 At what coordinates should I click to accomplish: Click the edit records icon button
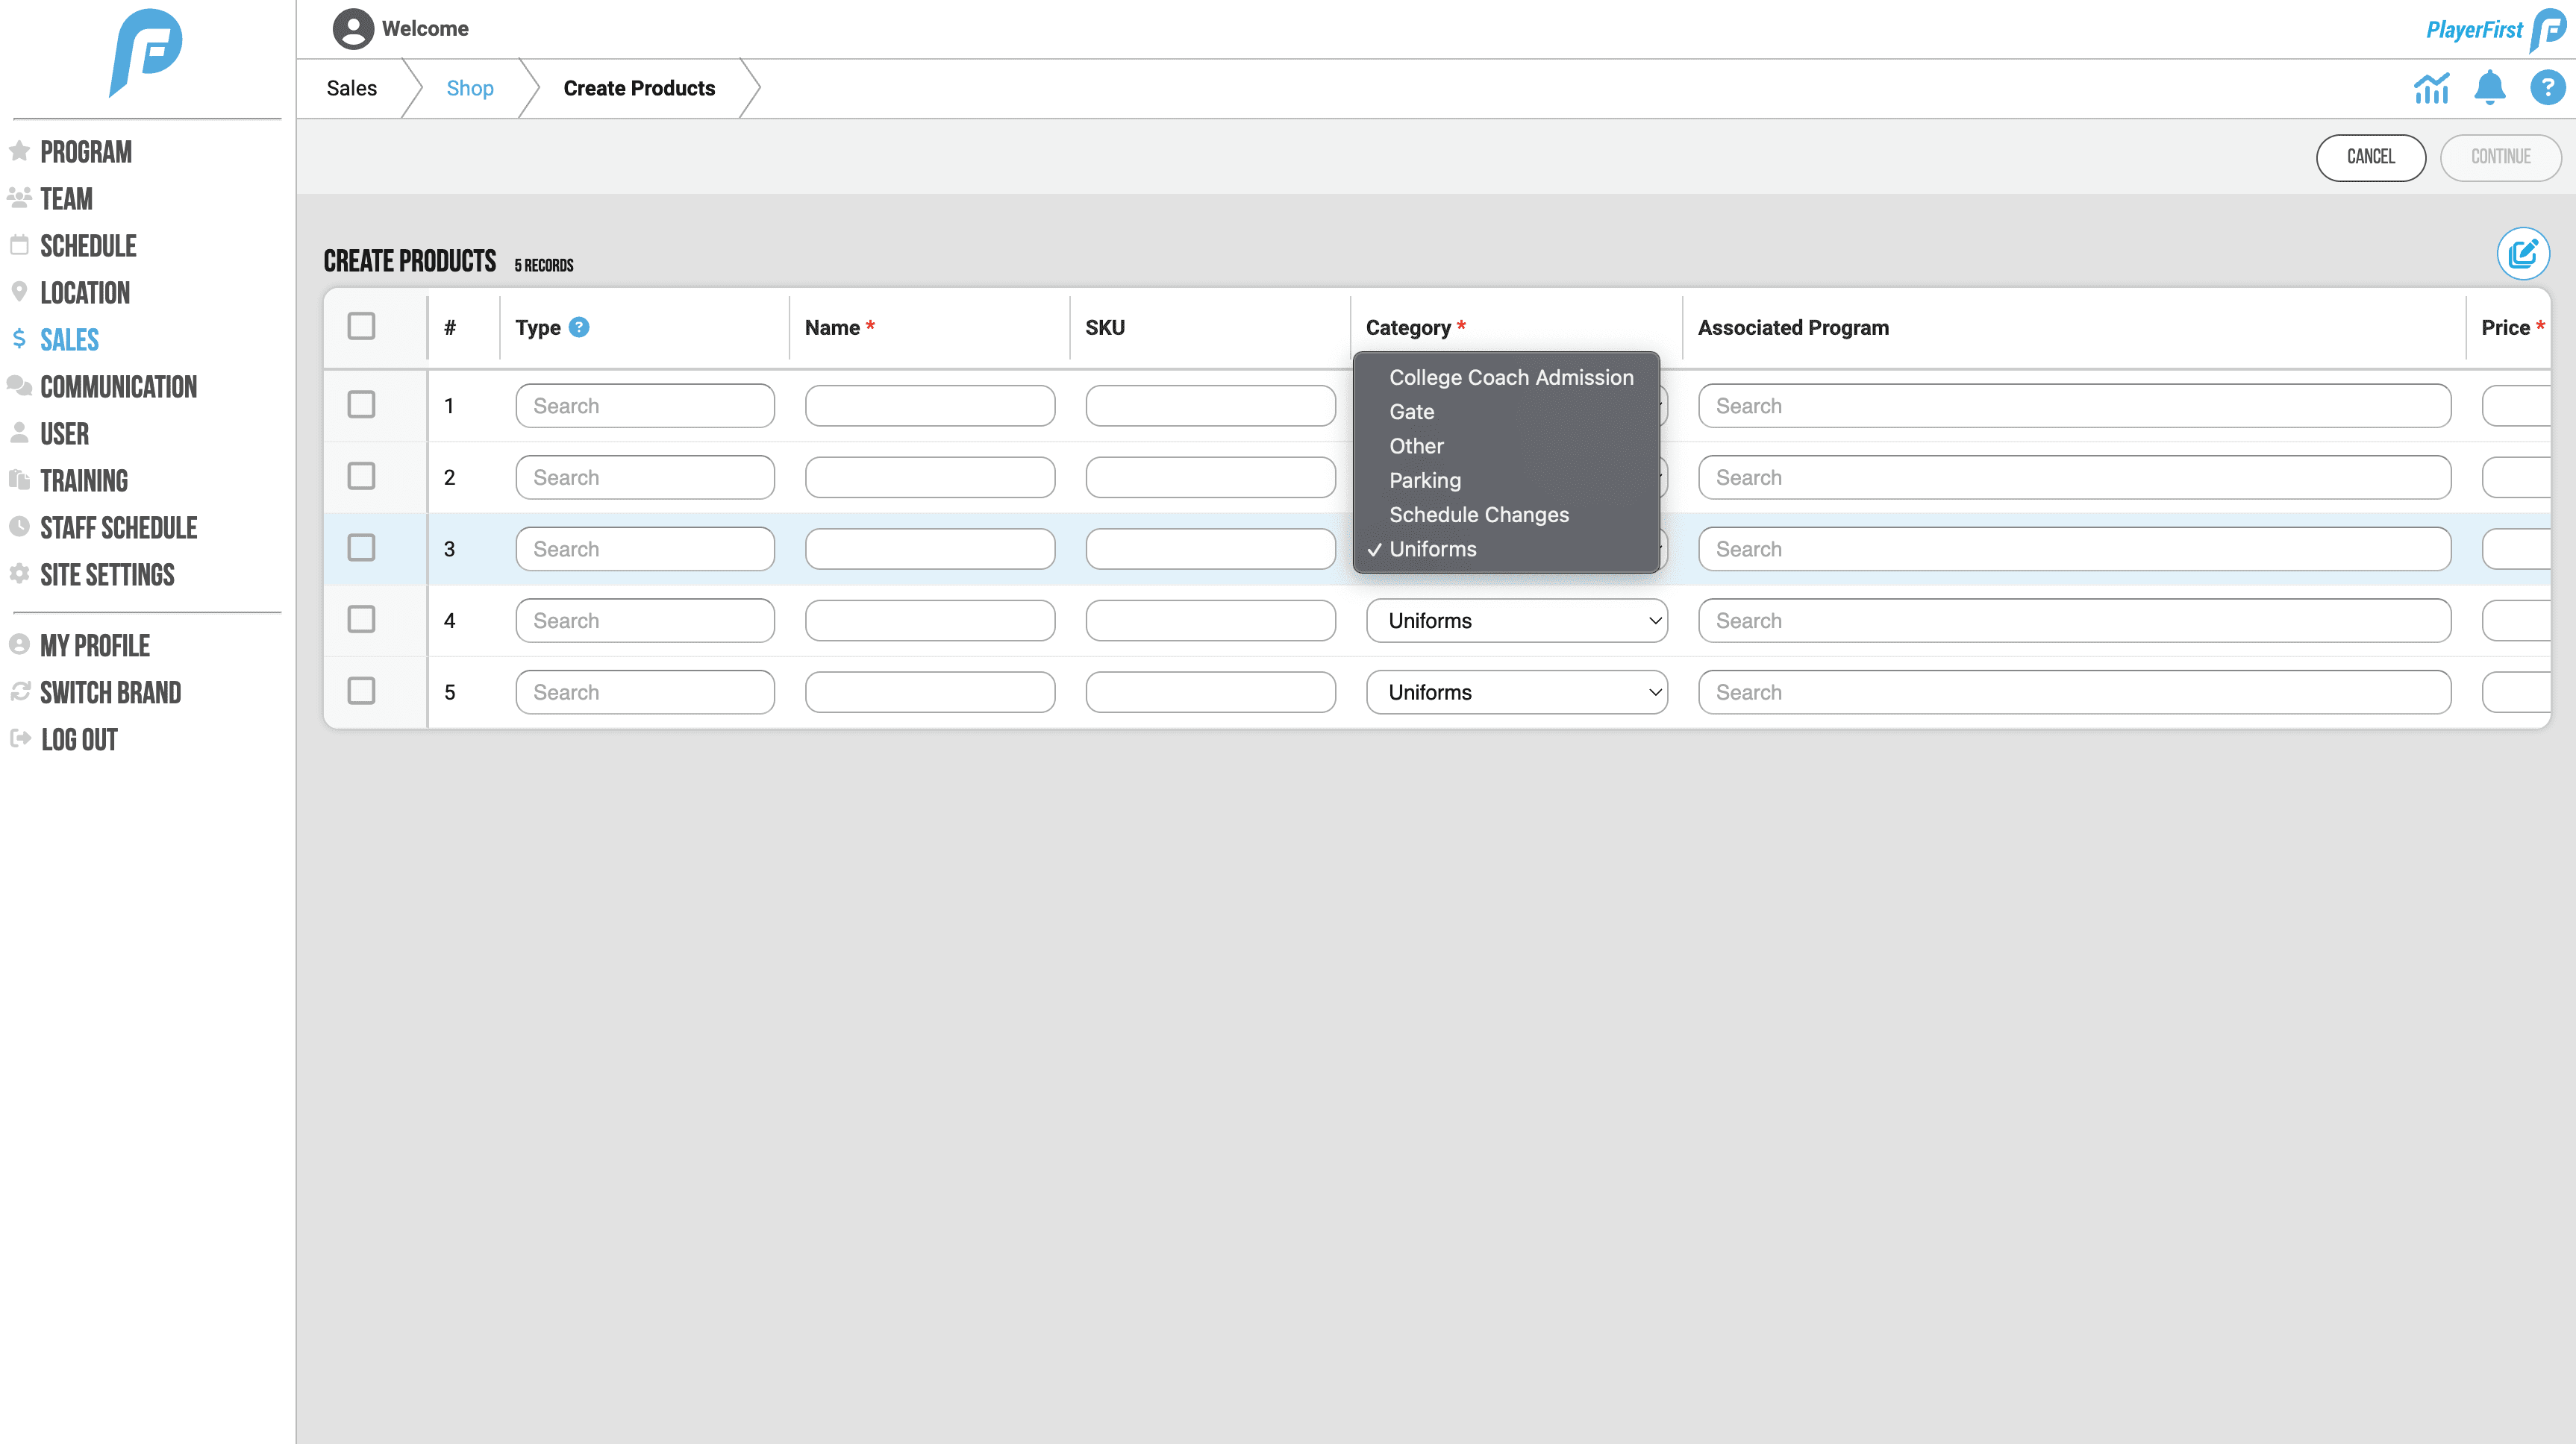2522,254
